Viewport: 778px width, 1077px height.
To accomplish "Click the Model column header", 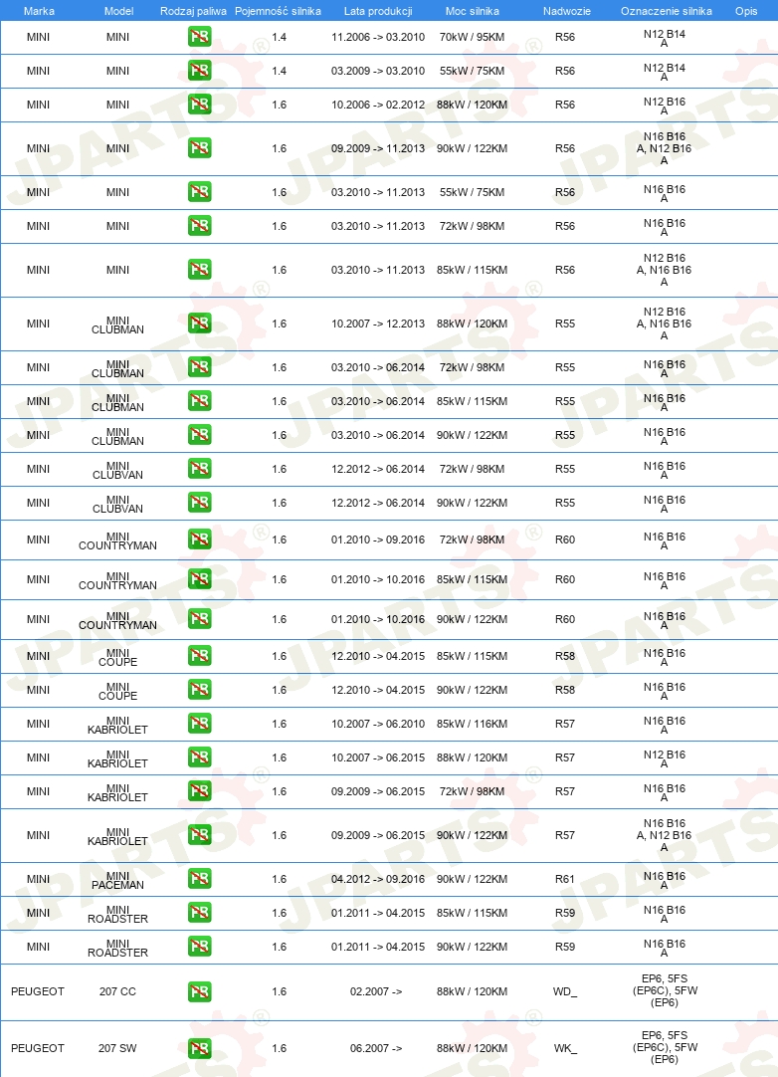I will [x=118, y=11].
